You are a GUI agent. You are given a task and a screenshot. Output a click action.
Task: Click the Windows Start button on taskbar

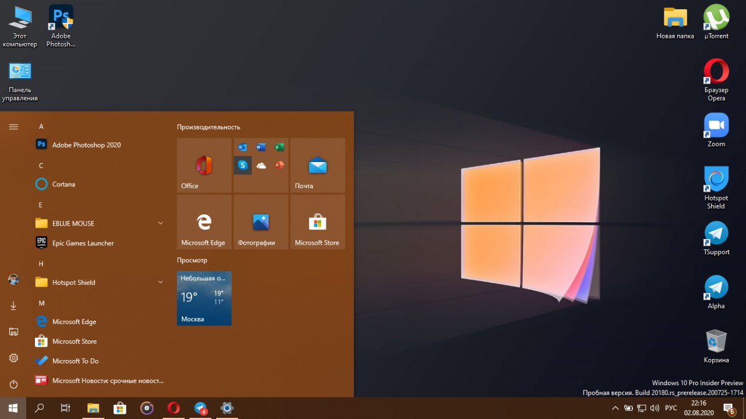point(13,408)
